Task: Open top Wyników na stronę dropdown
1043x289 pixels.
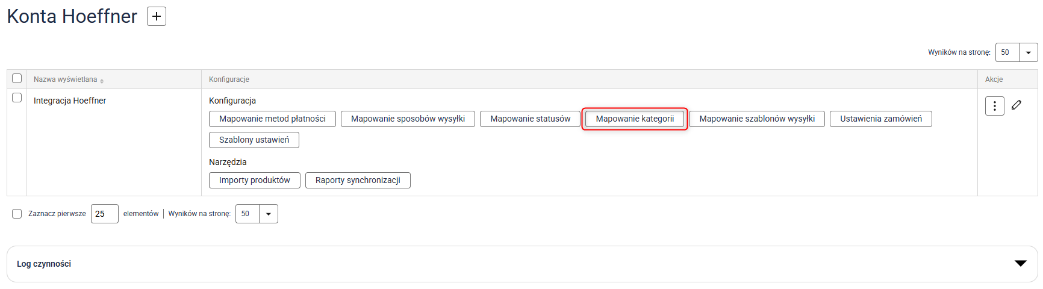Action: pyautogui.click(x=1028, y=52)
